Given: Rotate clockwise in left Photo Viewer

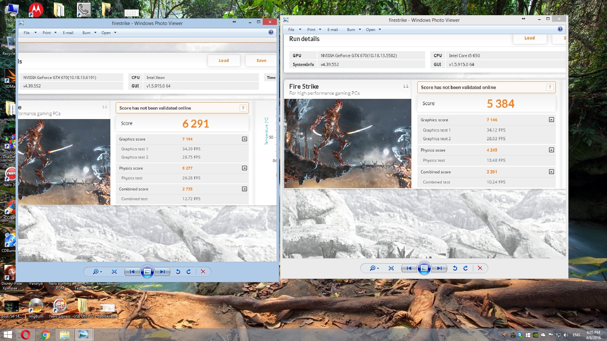Looking at the screenshot, I should (x=189, y=272).
